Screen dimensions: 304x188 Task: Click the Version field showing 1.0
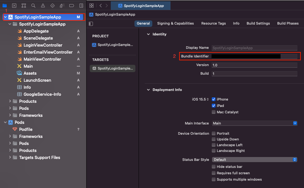coord(255,65)
